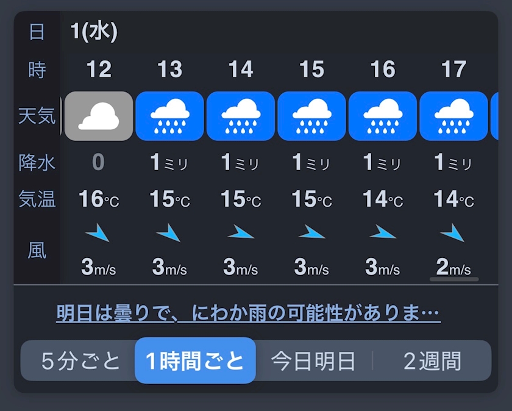This screenshot has height=411, width=512.
Task: Click the 16°C temperature at 12 o'clock
Action: (99, 199)
